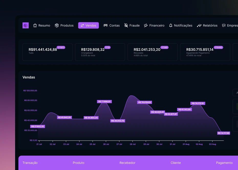Viewport: 238px width, 170px height.
Task: Click the purple app logo icon
Action: coord(26,25)
